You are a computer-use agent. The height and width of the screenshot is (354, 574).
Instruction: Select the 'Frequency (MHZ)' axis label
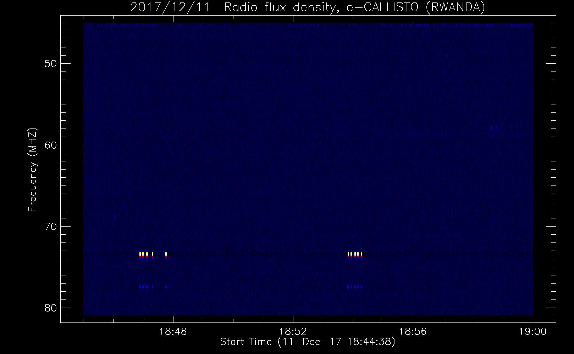click(33, 170)
